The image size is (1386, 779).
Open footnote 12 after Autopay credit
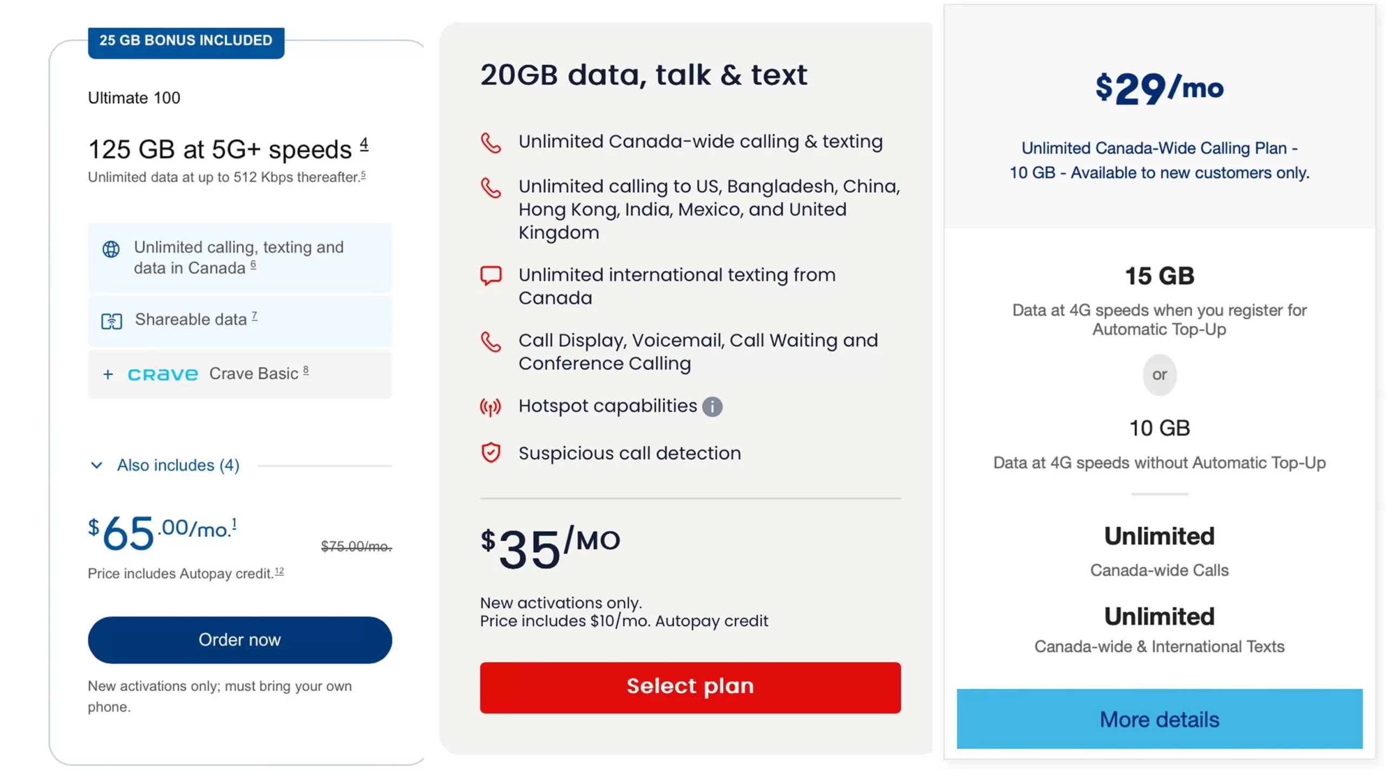279,571
